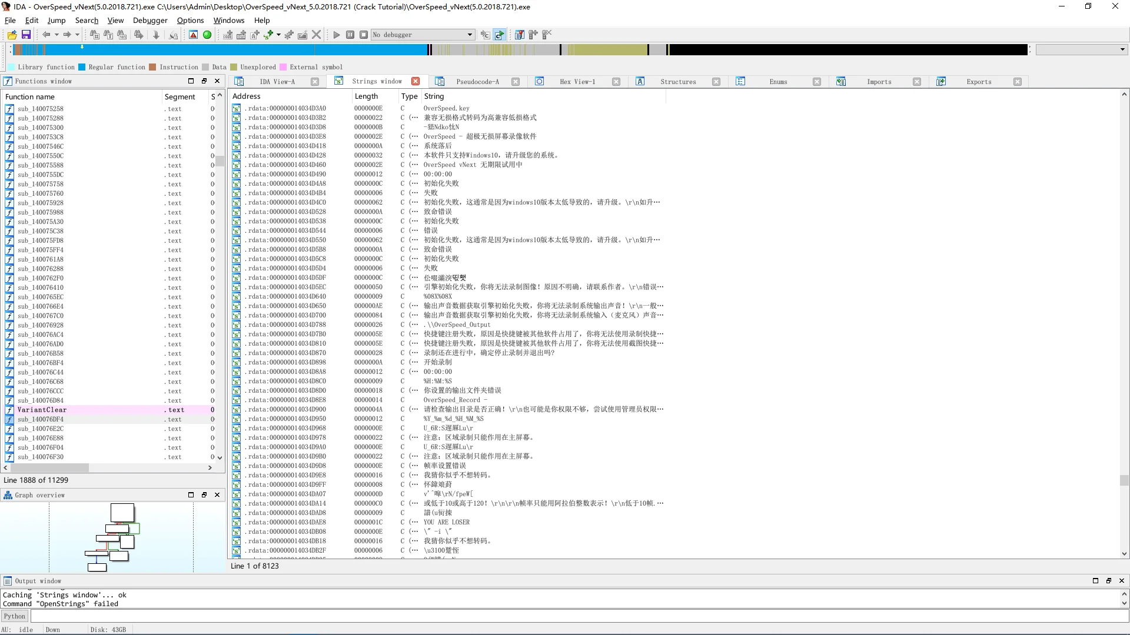This screenshot has height=635, width=1130.
Task: Select the VariantClear function row
Action: tap(109, 410)
